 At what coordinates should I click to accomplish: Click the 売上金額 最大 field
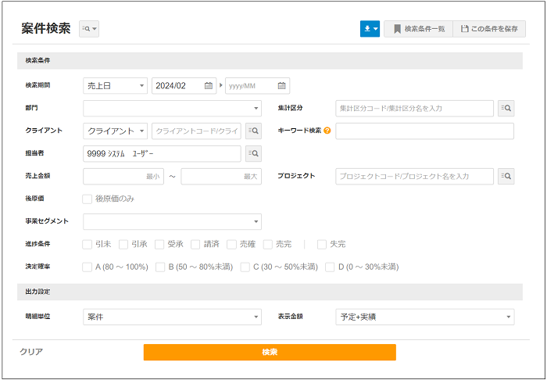221,176
